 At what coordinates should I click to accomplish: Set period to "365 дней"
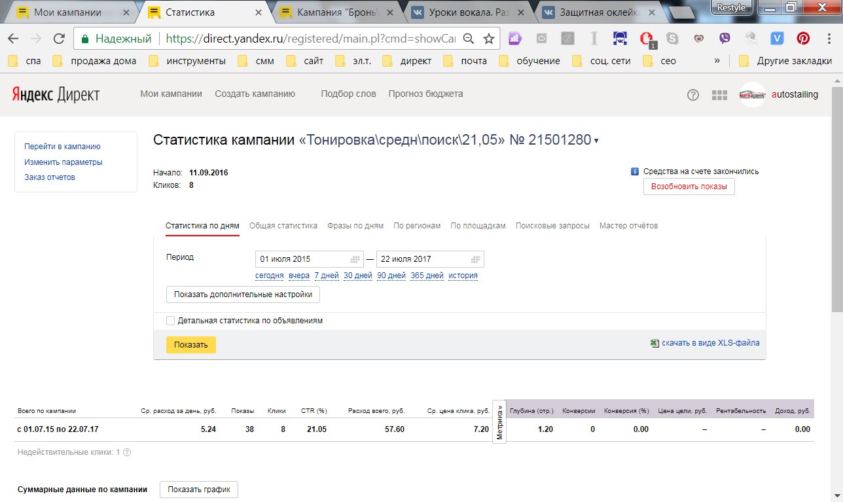click(427, 276)
